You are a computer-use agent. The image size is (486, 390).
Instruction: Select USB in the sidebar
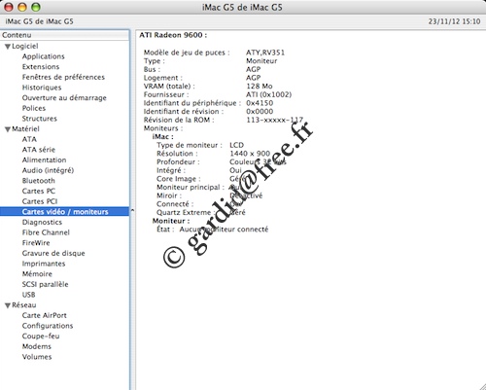click(28, 295)
